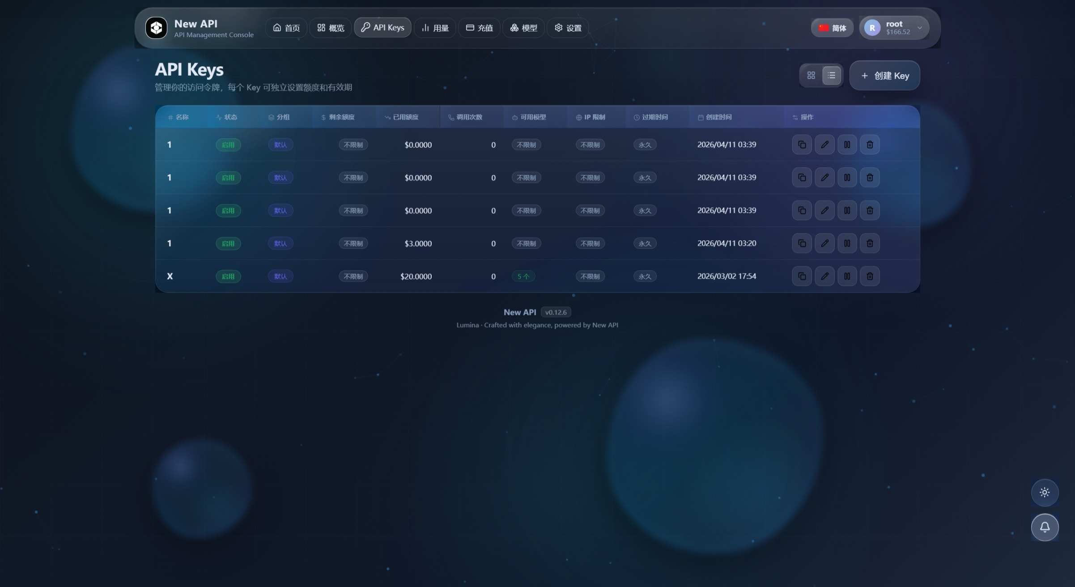Sort by the 创建时间 column header
This screenshot has height=587, width=1075.
coord(718,117)
